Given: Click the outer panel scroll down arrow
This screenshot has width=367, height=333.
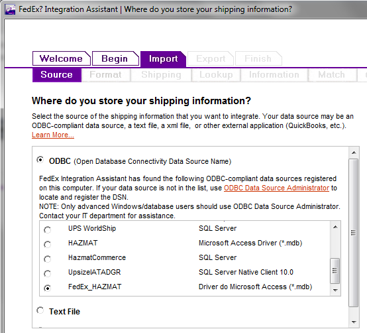Looking at the screenshot, I should coord(354,322).
